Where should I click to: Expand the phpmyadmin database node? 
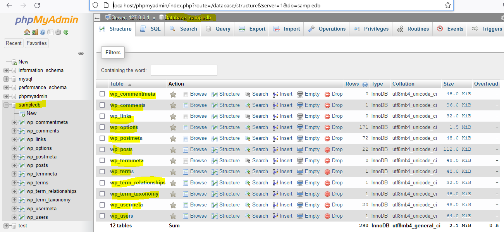coord(6,96)
